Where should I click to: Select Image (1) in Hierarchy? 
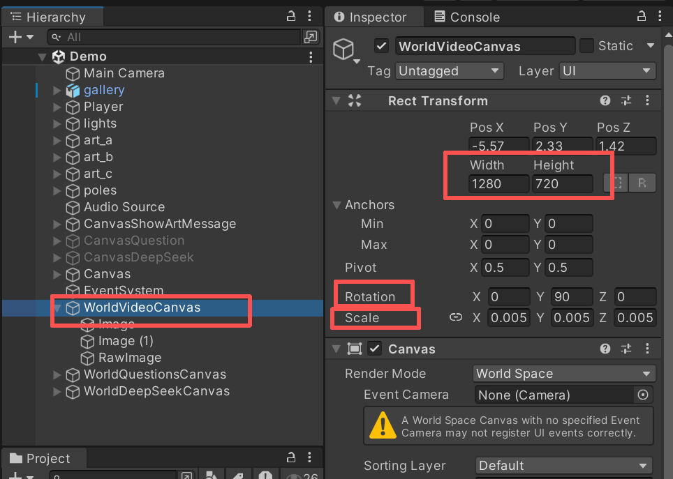tap(126, 341)
